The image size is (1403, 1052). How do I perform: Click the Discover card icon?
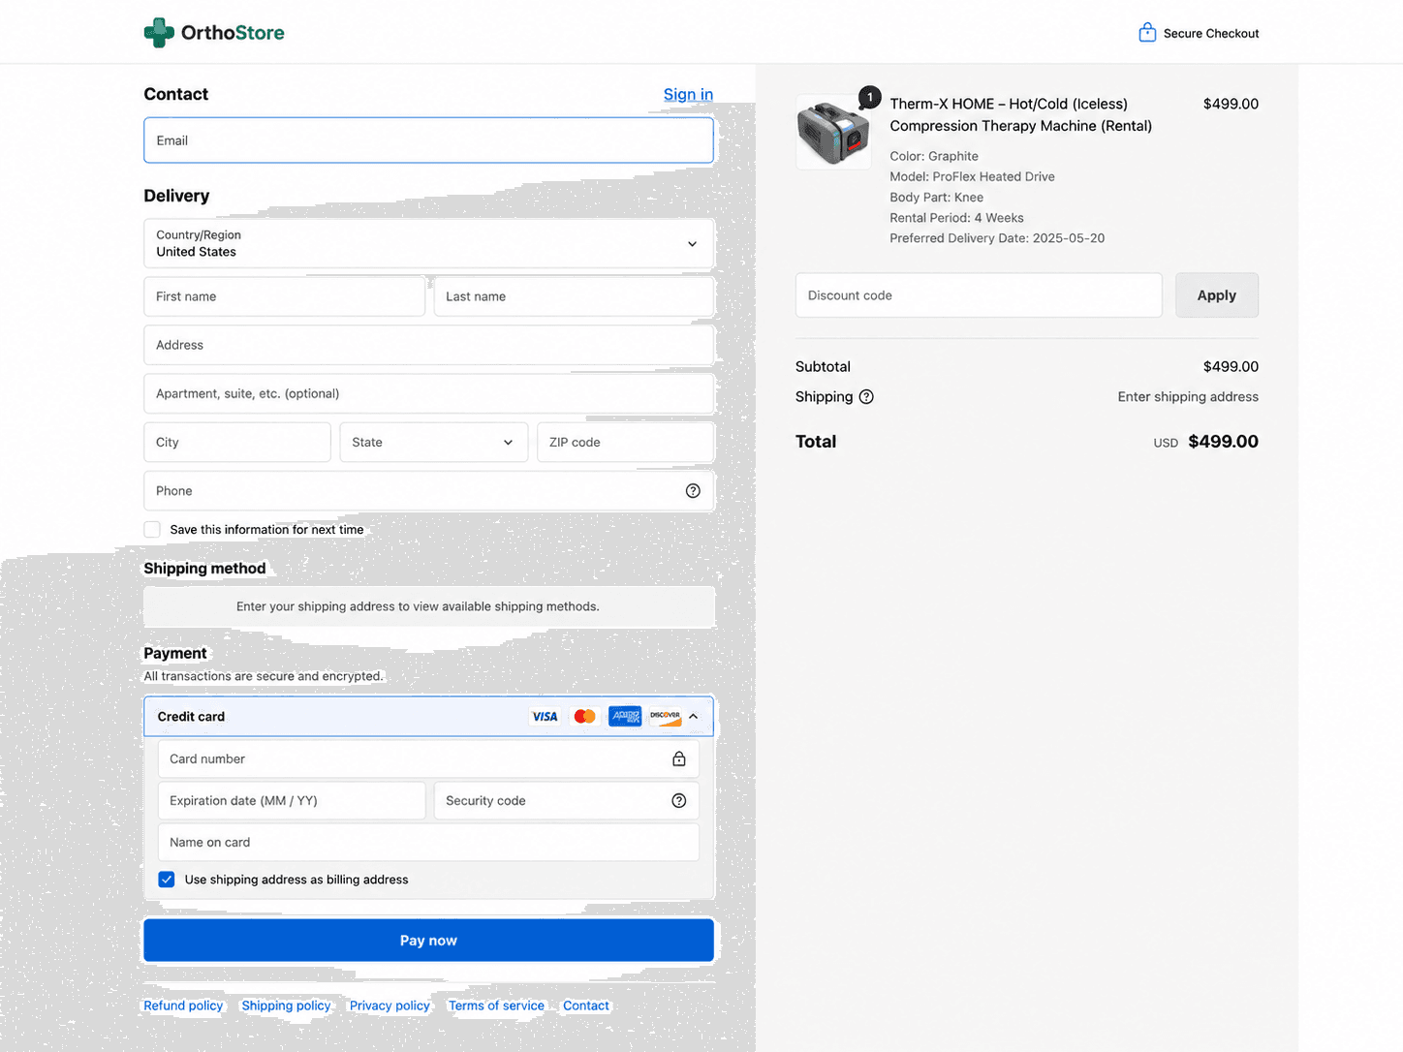click(x=666, y=717)
